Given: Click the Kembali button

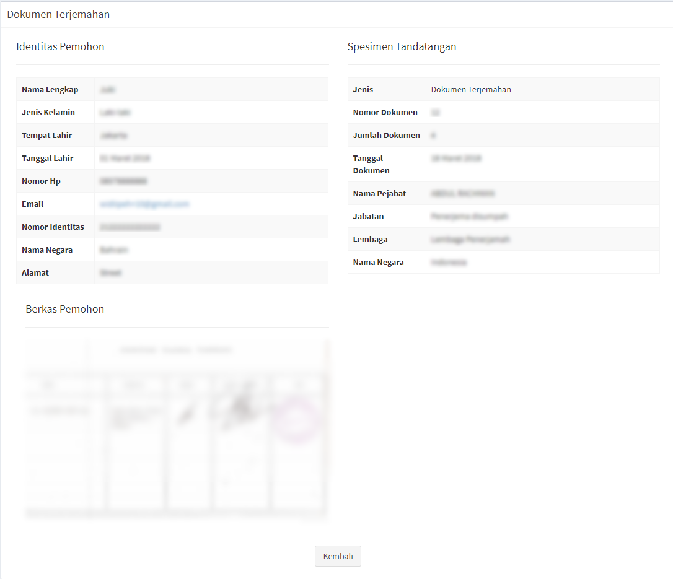Looking at the screenshot, I should [x=338, y=556].
